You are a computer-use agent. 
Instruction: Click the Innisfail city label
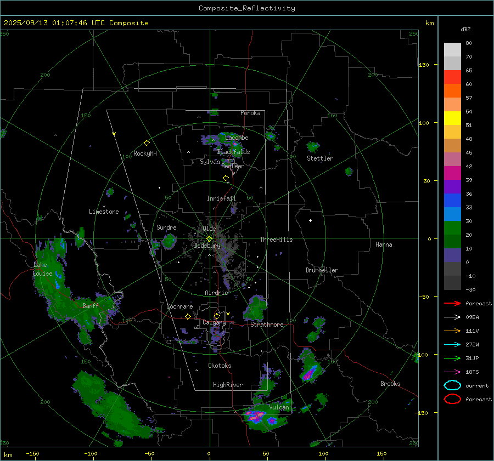point(221,198)
